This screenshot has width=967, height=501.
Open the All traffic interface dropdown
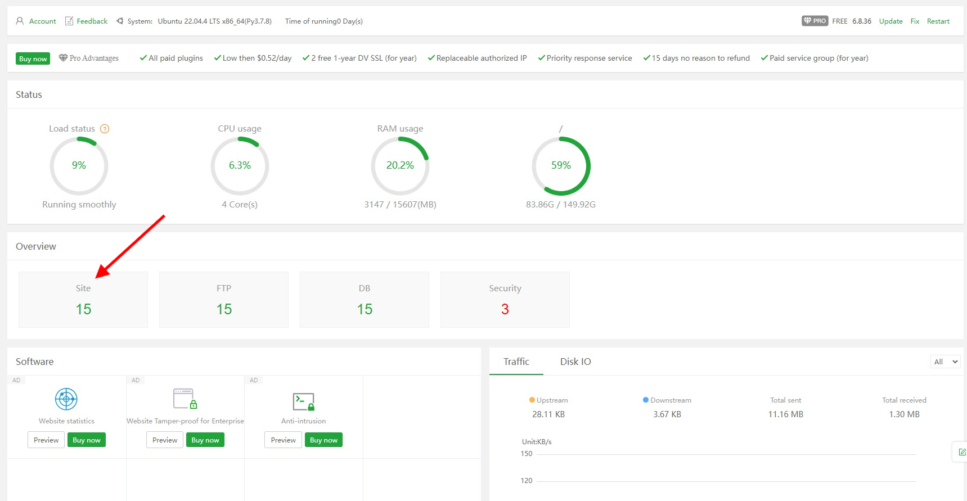[x=945, y=362]
